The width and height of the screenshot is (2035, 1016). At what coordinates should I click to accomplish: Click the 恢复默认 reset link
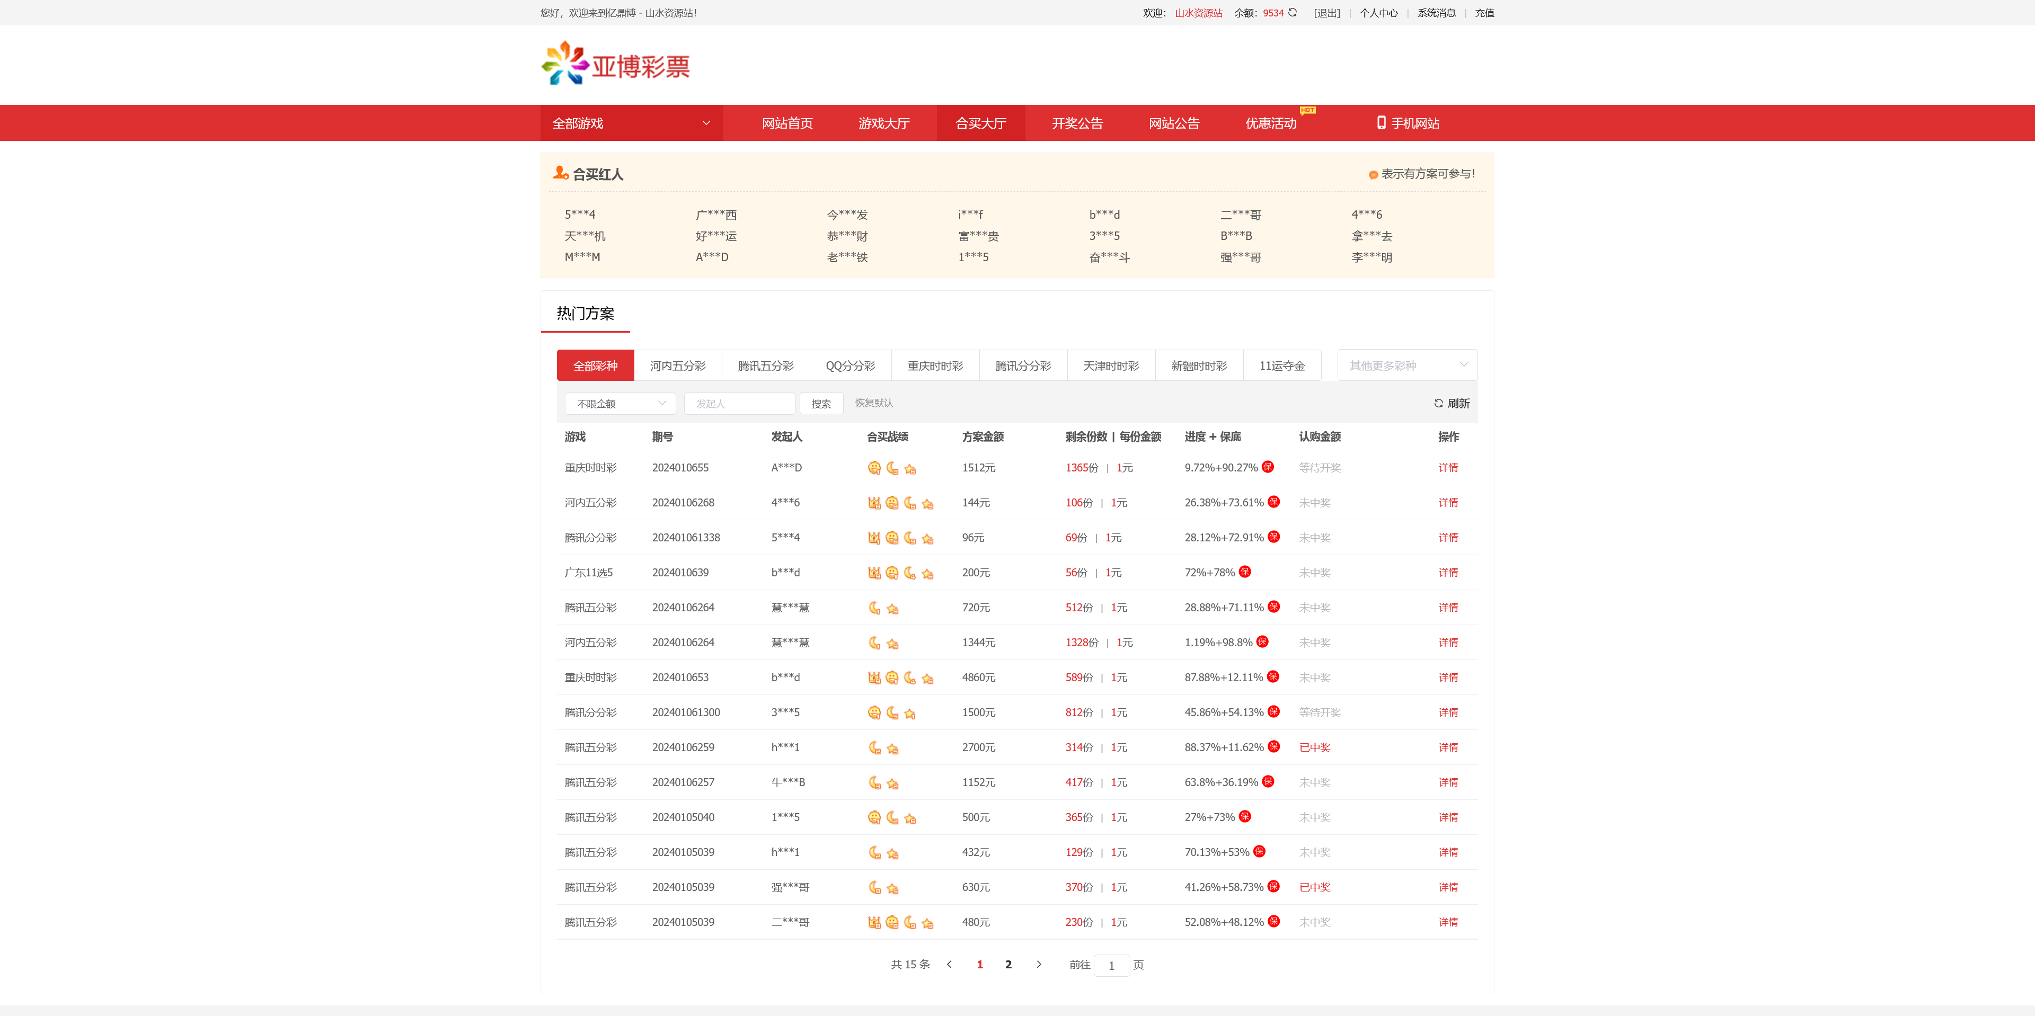[x=874, y=403]
